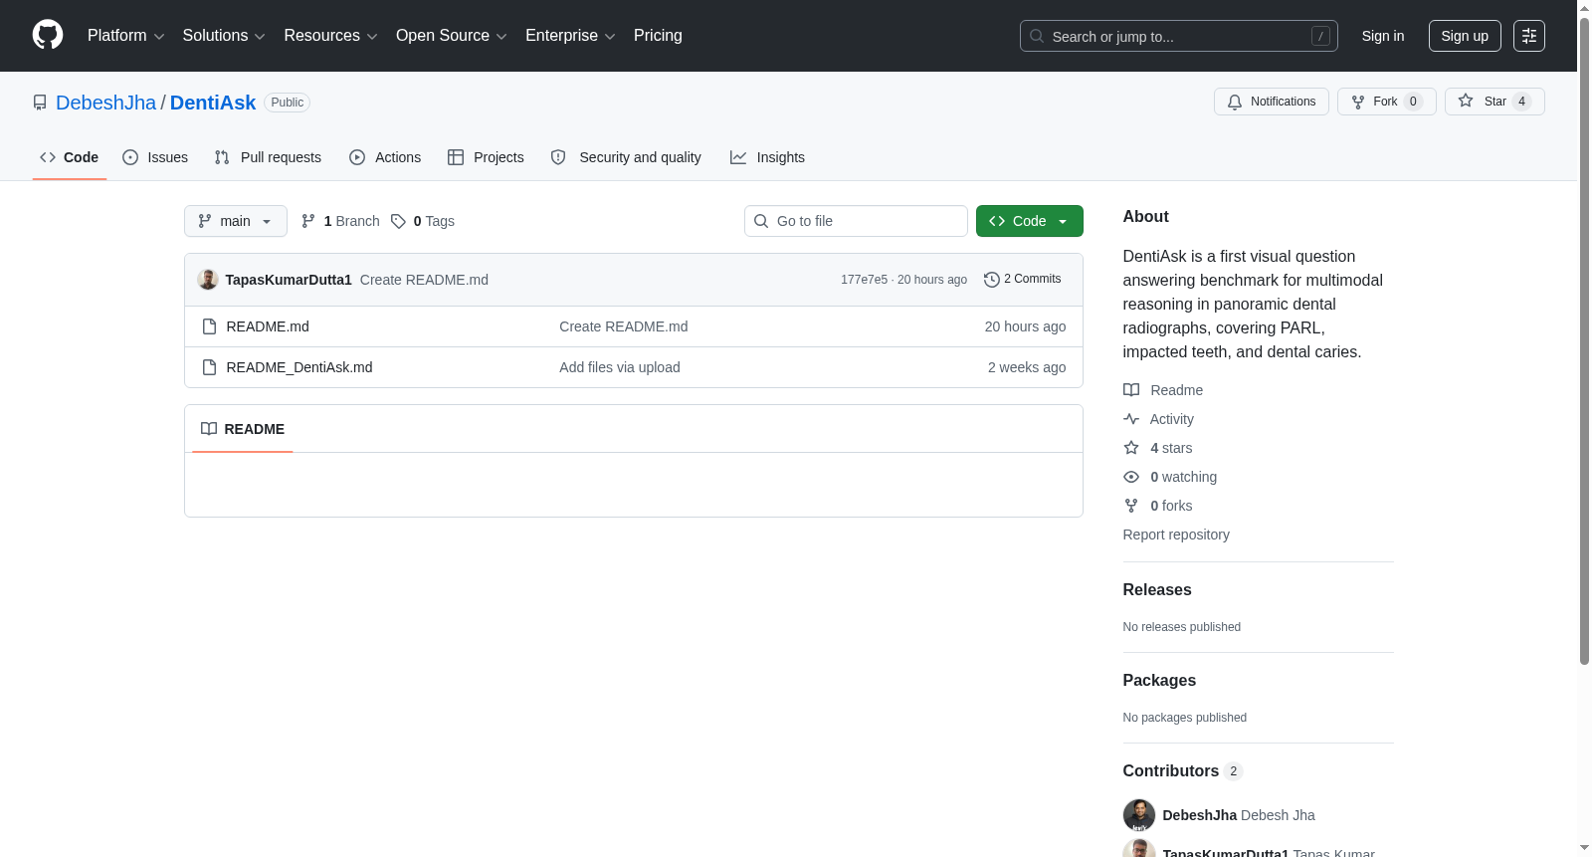Expand the Resources menu

(331, 36)
